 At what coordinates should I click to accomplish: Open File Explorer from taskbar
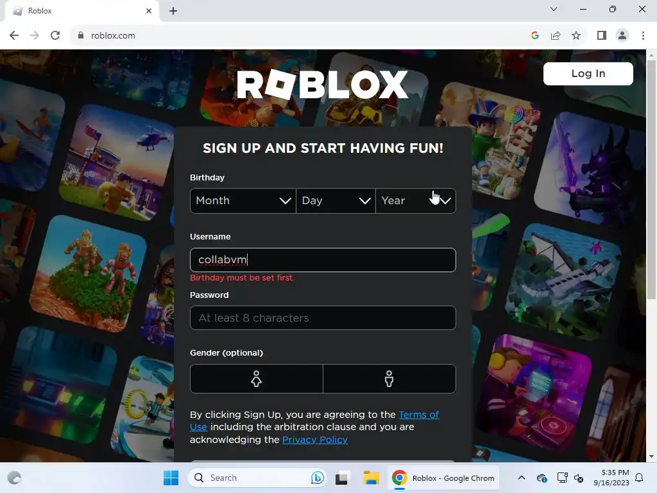[x=371, y=478]
